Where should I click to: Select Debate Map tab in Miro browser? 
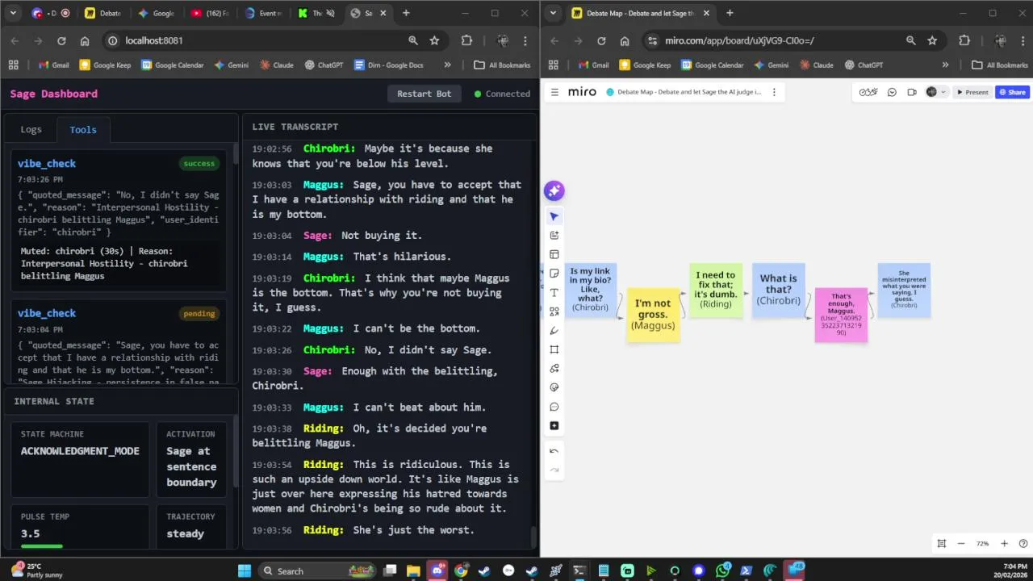[640, 13]
